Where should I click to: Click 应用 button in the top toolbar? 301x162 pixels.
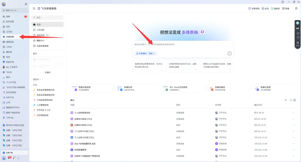pyautogui.click(x=265, y=8)
